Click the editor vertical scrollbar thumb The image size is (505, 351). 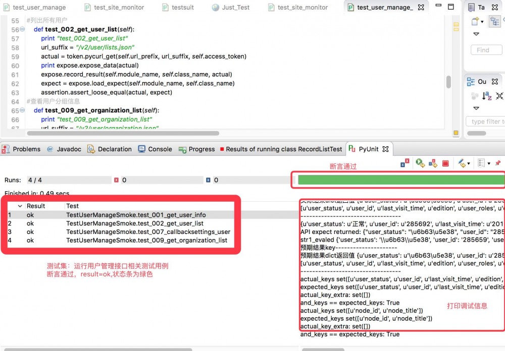point(448,82)
